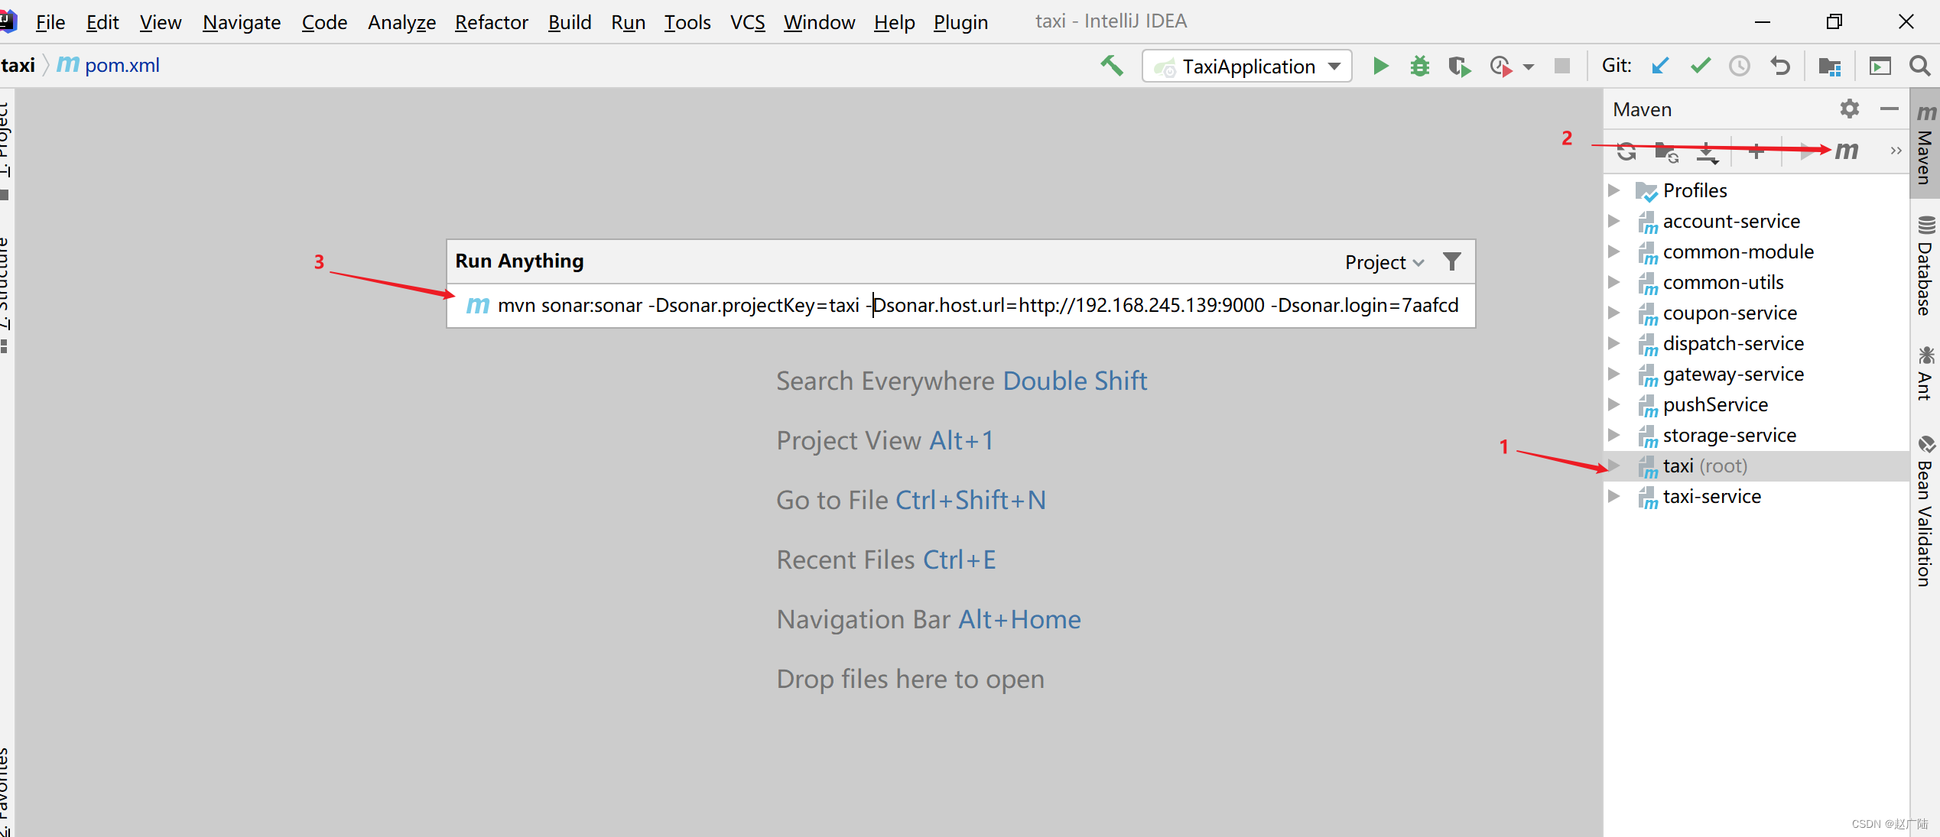Select taxi (root) in Maven tree
The image size is (1940, 837).
pyautogui.click(x=1704, y=466)
